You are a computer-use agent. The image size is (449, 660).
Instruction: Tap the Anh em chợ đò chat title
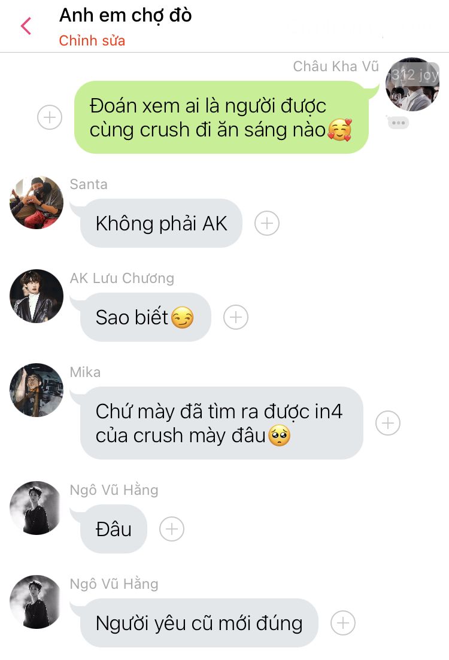click(126, 15)
